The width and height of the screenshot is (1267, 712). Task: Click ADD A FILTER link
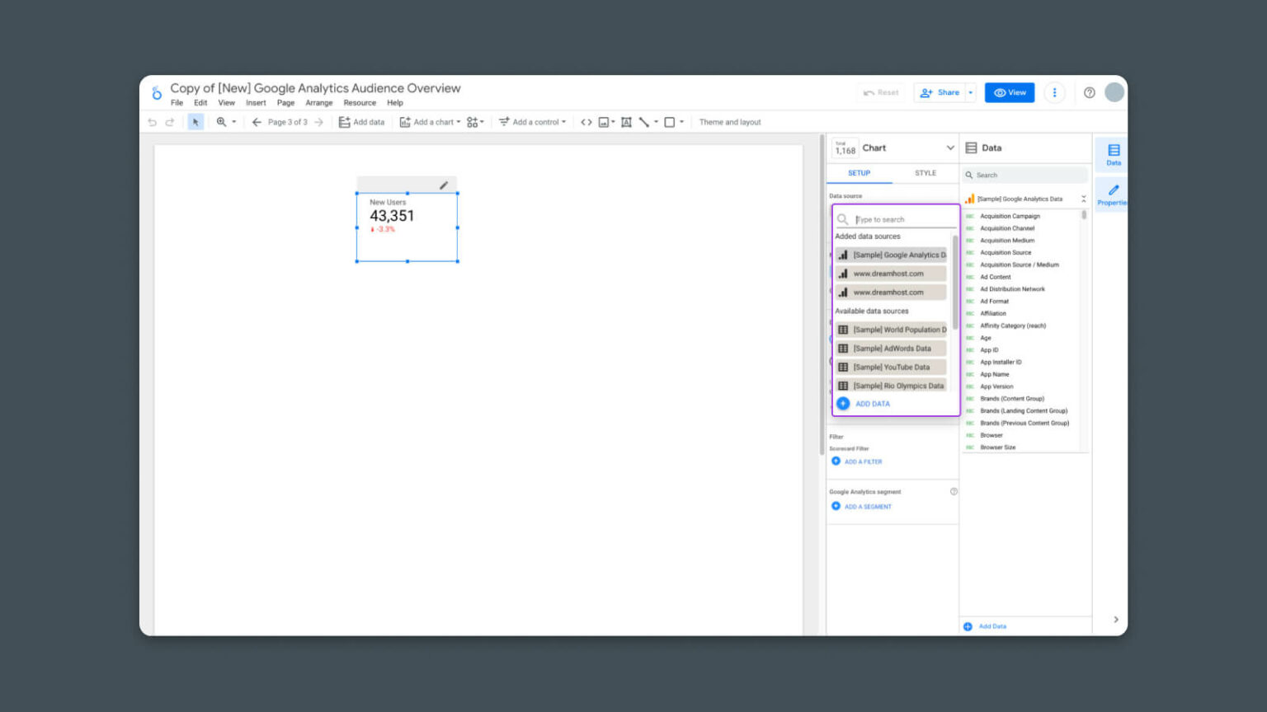861,461
